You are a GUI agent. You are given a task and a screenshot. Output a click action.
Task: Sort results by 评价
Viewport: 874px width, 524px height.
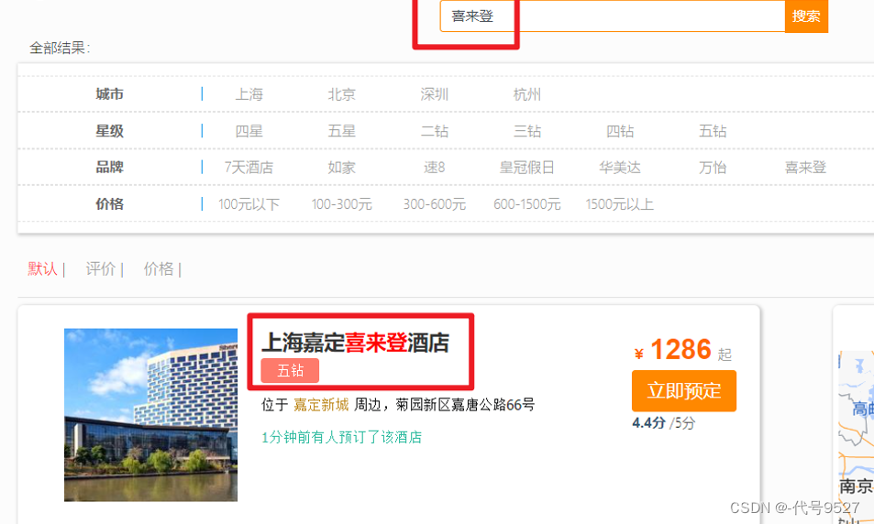coord(100,269)
